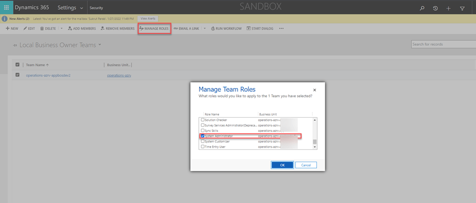
Task: Open the more commands ellipsis
Action: (x=281, y=29)
